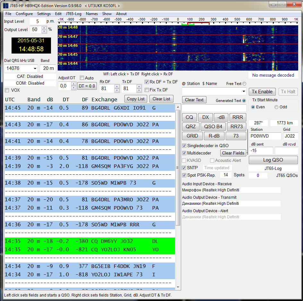Open Dial QRG kHz USB dropdown
This screenshot has height=301, width=303.
click(x=35, y=69)
